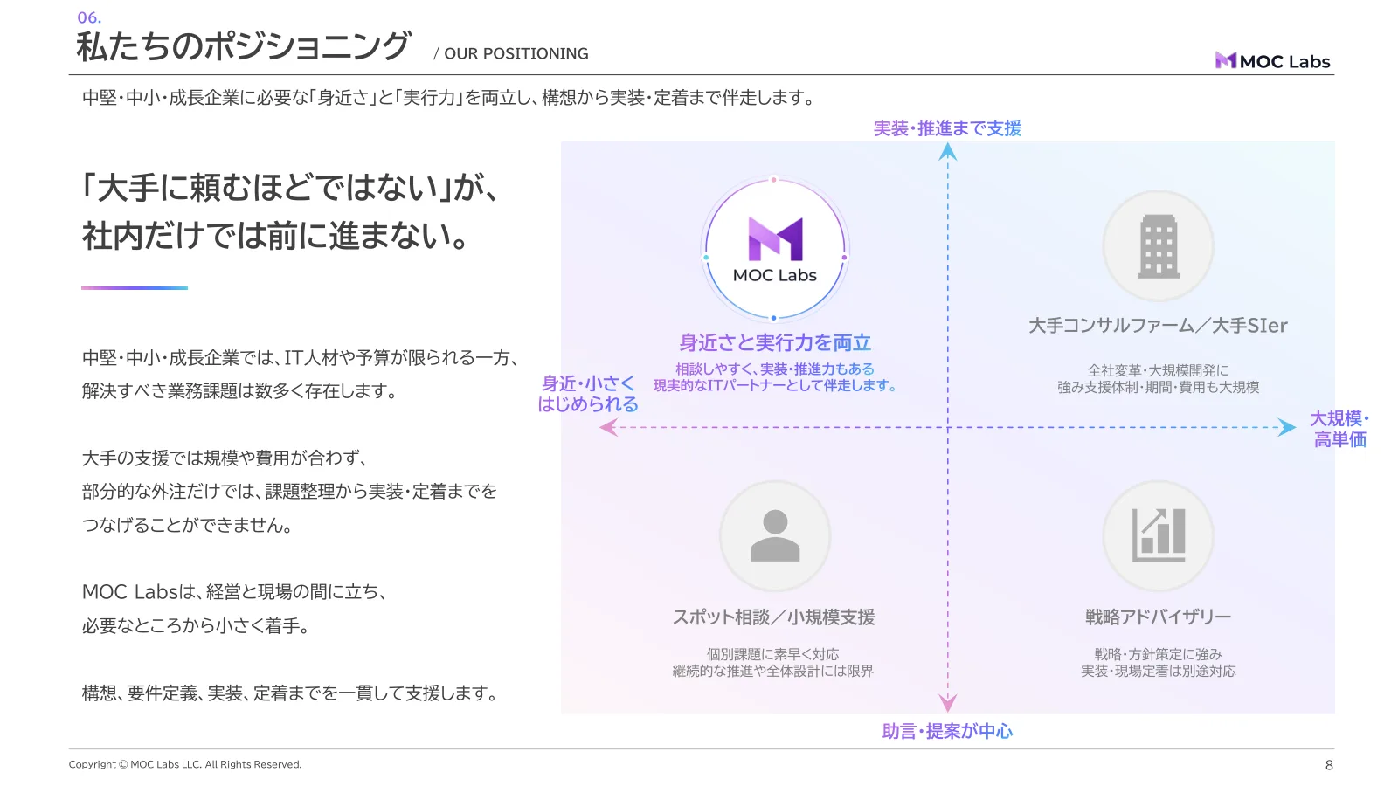Click the MOC Labs circle emblem in quadrant
Viewport: 1398px width, 786px height.
tap(775, 251)
